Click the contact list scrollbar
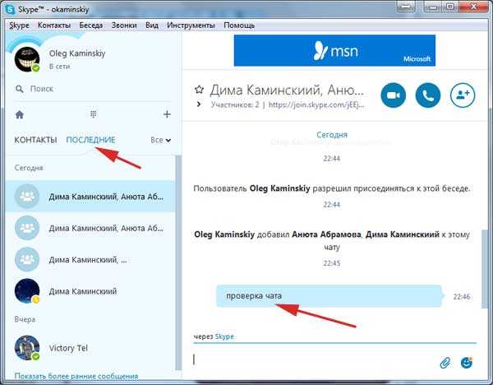This screenshot has height=385, width=493. pos(178,262)
